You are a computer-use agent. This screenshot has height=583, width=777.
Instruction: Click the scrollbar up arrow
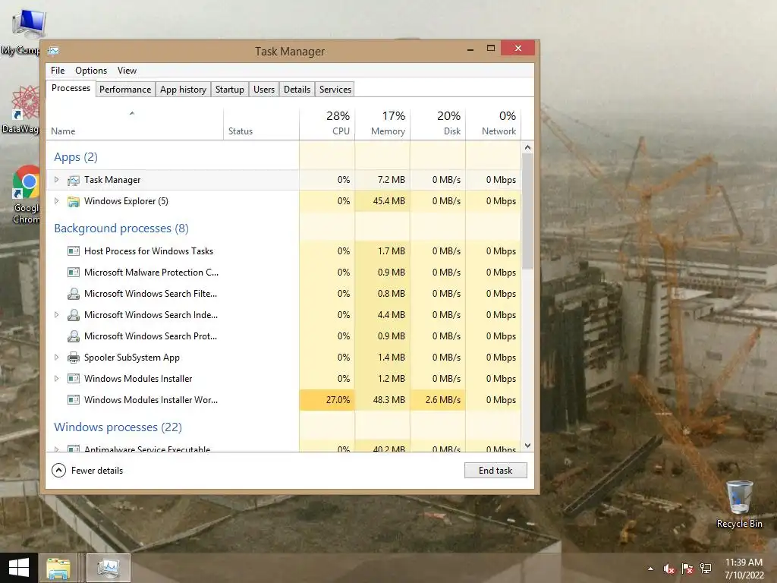click(528, 147)
